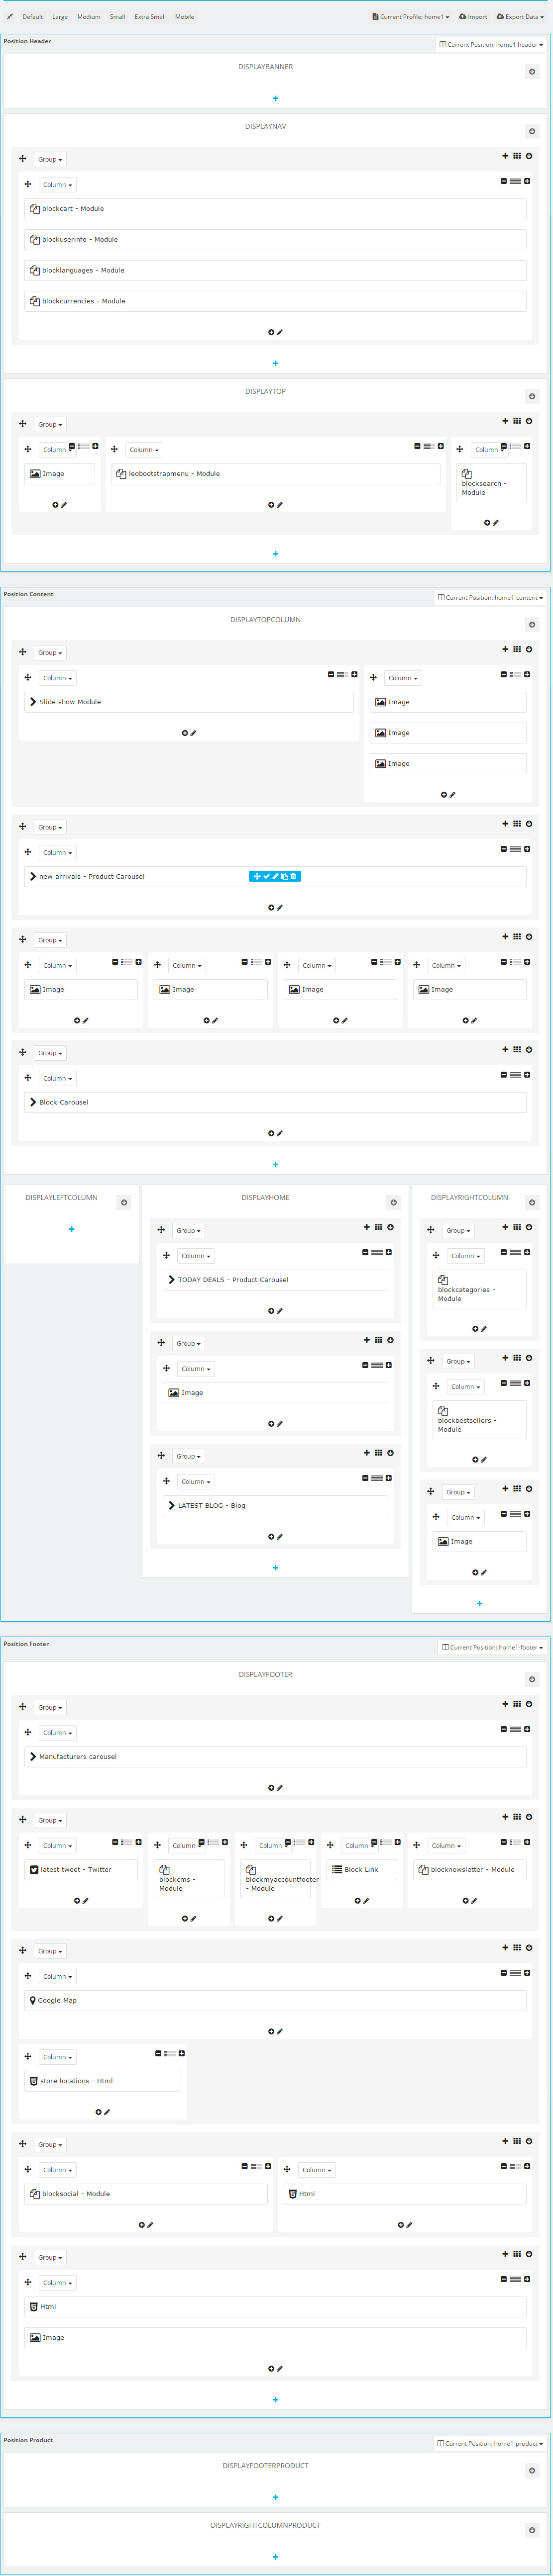Open Current Position: home1-footer dropdown

(x=493, y=1648)
